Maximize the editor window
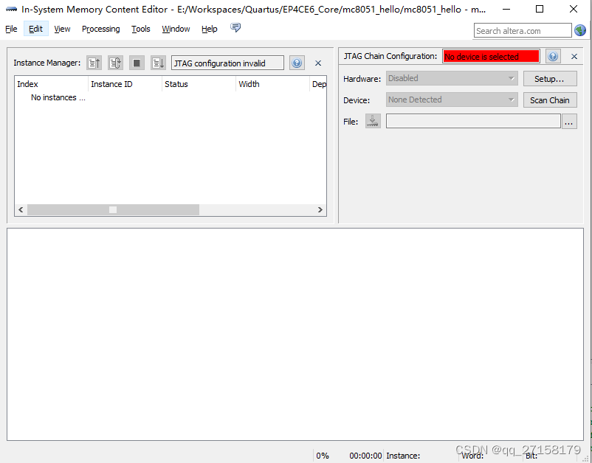592x463 pixels. (540, 9)
